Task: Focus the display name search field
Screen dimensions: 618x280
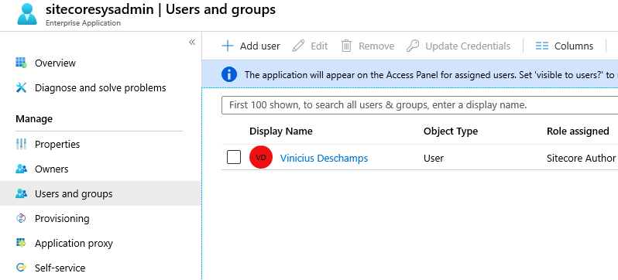Action: [x=420, y=105]
